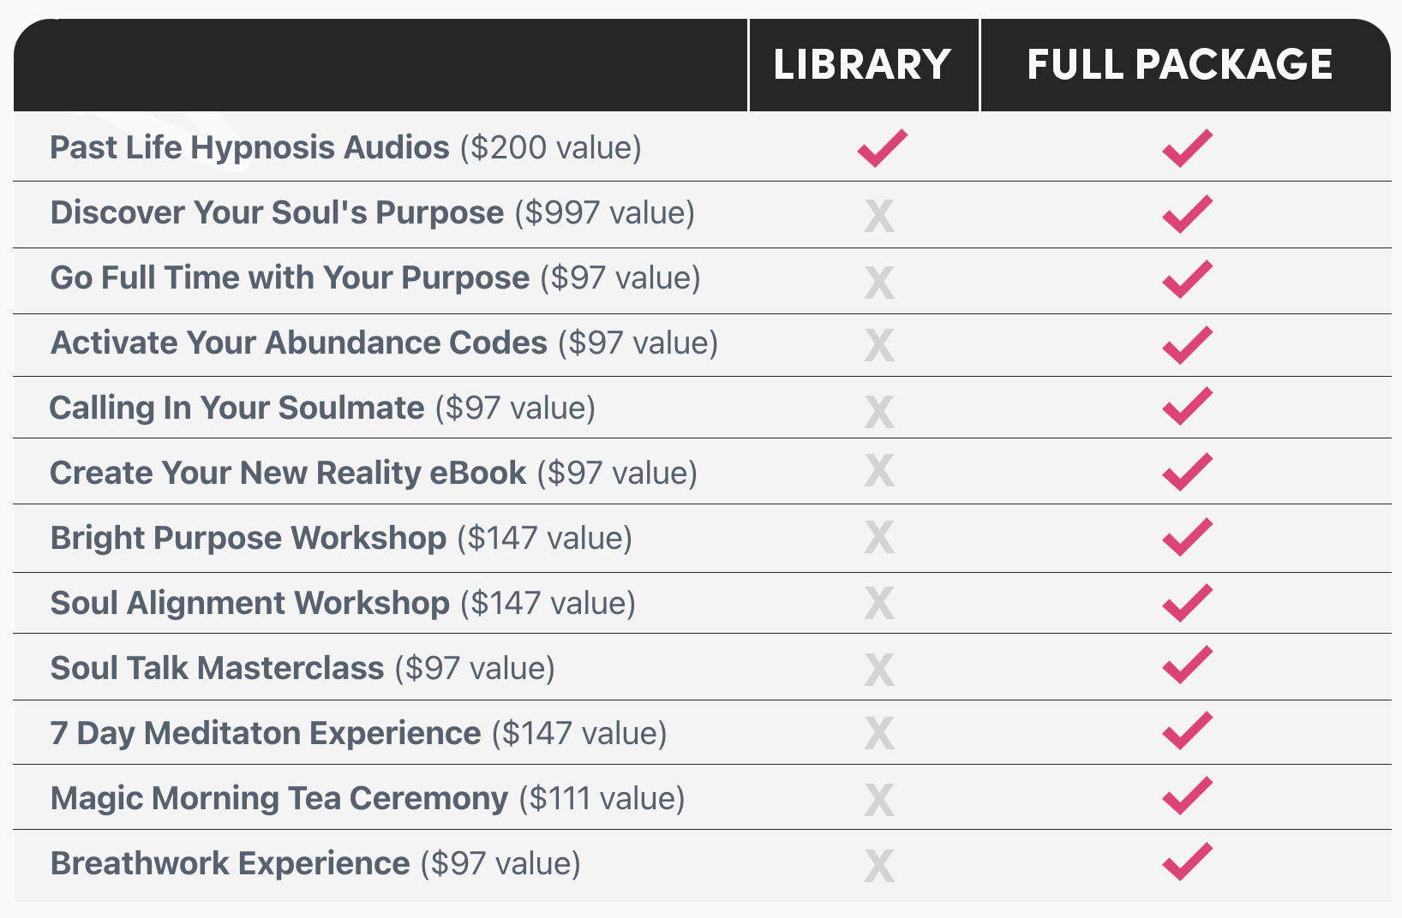Click the Full Package checkmark for Past Life Hypnosis
The width and height of the screenshot is (1402, 918).
coord(1187,148)
